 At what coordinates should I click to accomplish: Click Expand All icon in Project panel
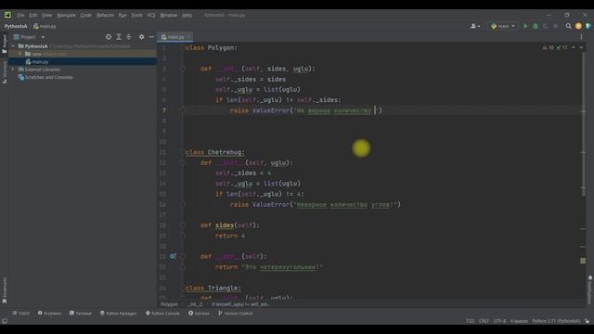pos(119,37)
